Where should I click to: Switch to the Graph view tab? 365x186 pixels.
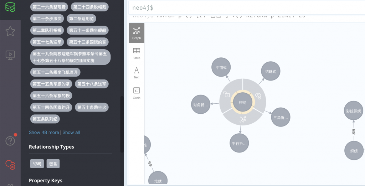137,33
